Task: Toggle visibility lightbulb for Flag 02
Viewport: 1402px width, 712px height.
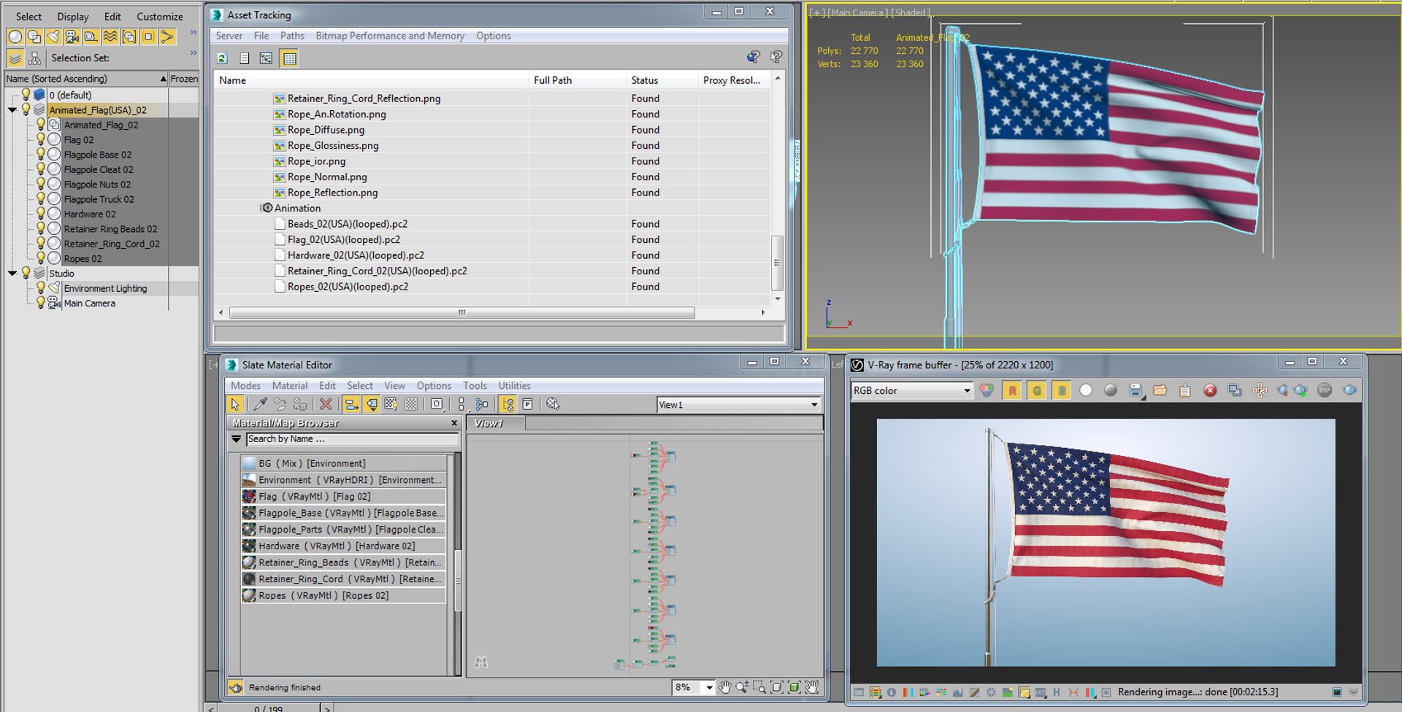Action: [x=41, y=139]
